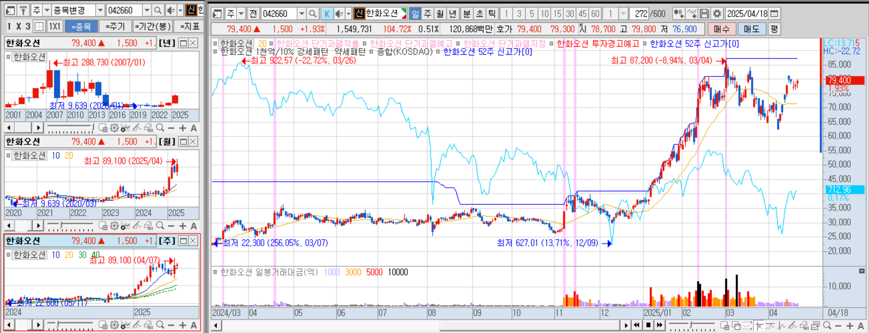Click the fast-forward button in main chart bottom bar
Image resolution: width=869 pixels, height=333 pixels.
pos(660,325)
